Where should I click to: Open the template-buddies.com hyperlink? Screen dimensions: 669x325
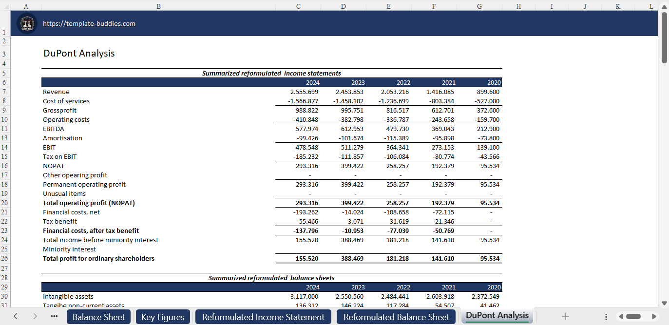tap(89, 23)
